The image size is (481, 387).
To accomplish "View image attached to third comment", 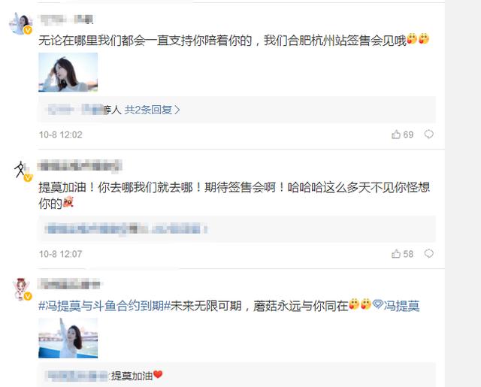I will [68, 338].
